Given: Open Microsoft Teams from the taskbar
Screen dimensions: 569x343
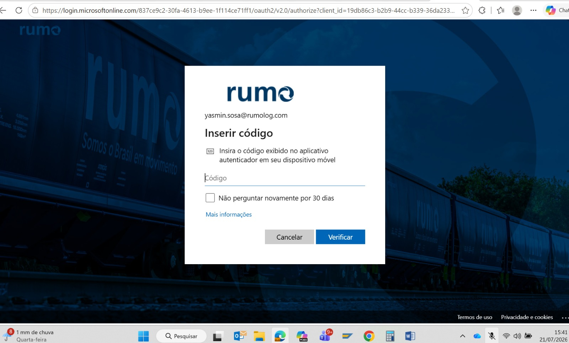Looking at the screenshot, I should tap(325, 335).
